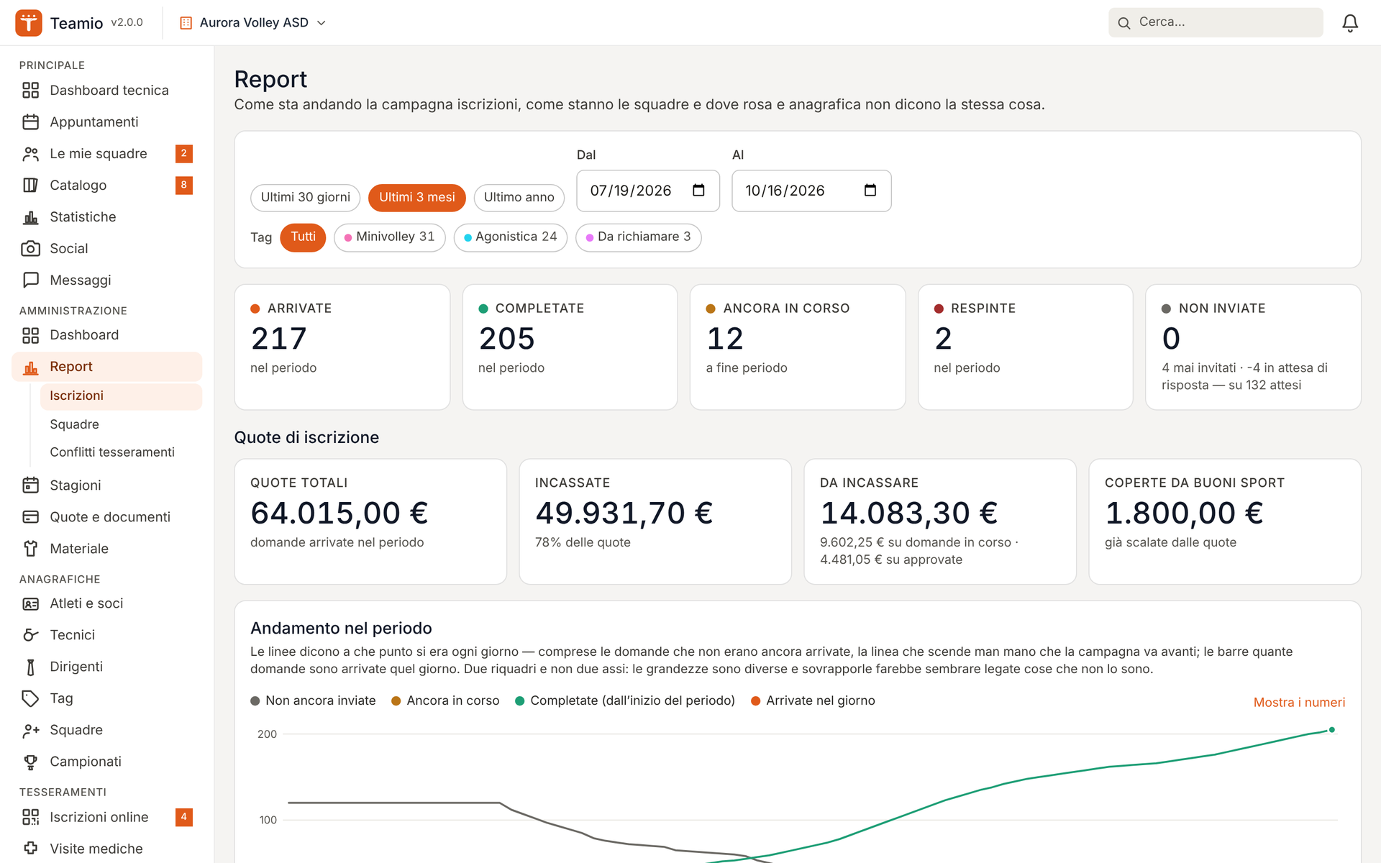Image resolution: width=1381 pixels, height=863 pixels.
Task: Click the Dal date field 07/19/2026
Action: pyautogui.click(x=648, y=191)
